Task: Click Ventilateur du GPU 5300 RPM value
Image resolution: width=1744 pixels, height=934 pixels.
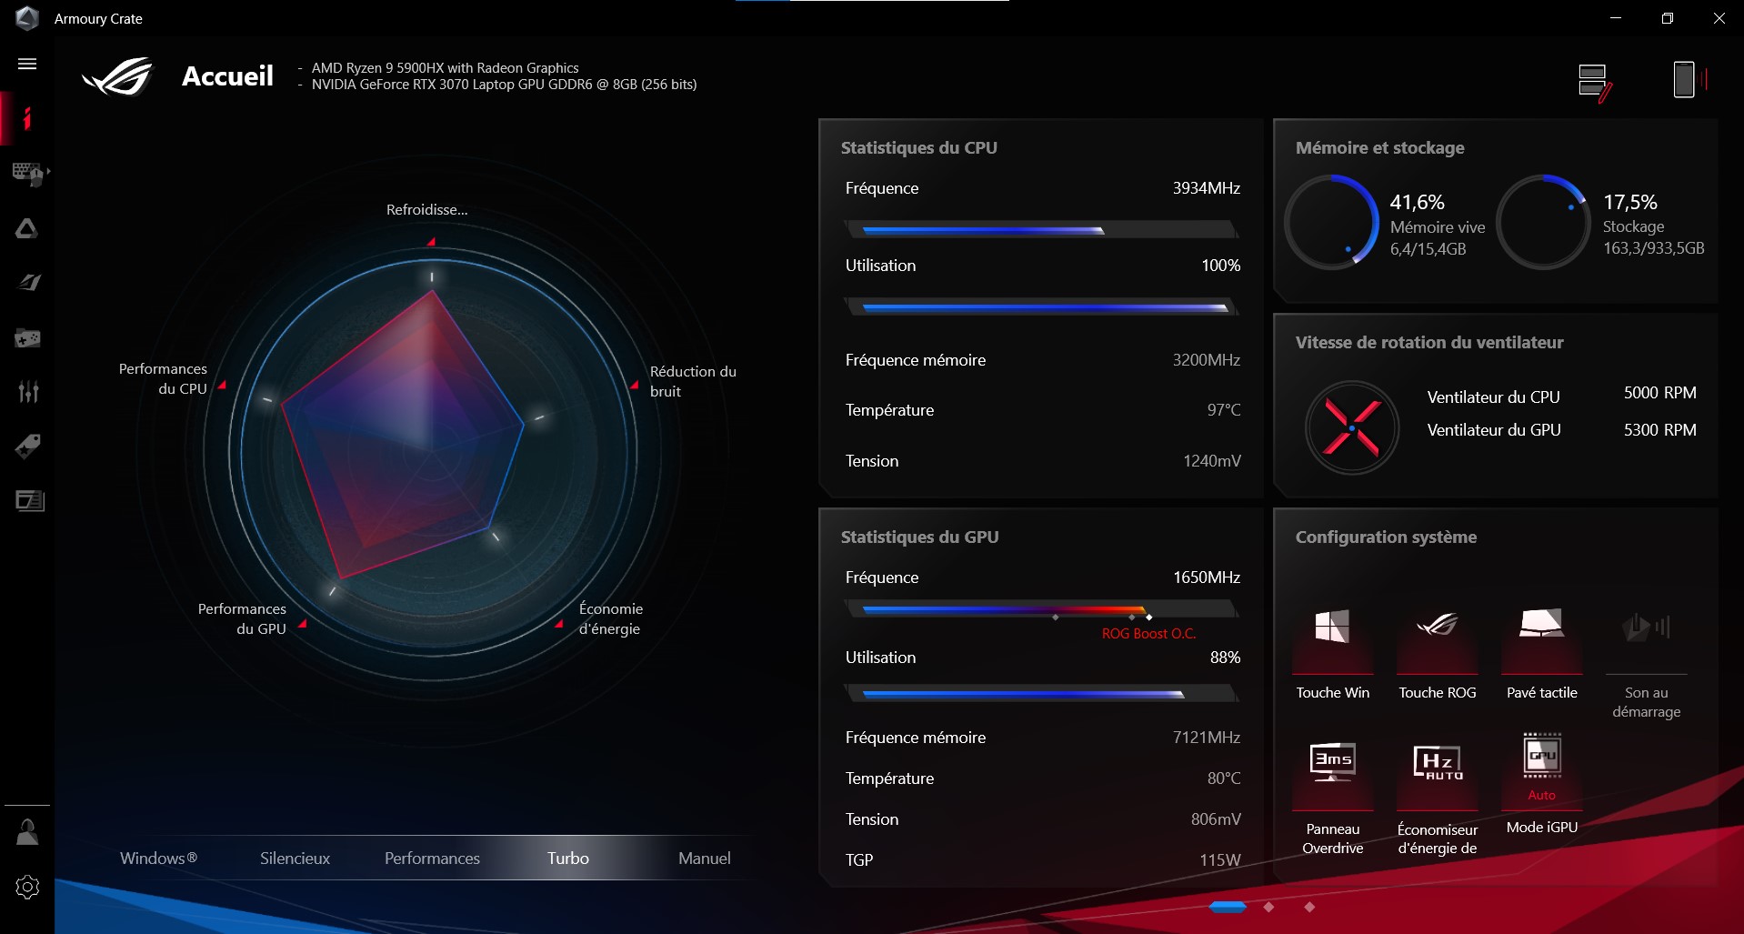Action: [1659, 429]
